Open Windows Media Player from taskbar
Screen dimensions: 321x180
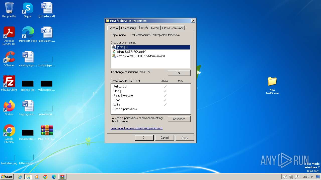[37, 177]
